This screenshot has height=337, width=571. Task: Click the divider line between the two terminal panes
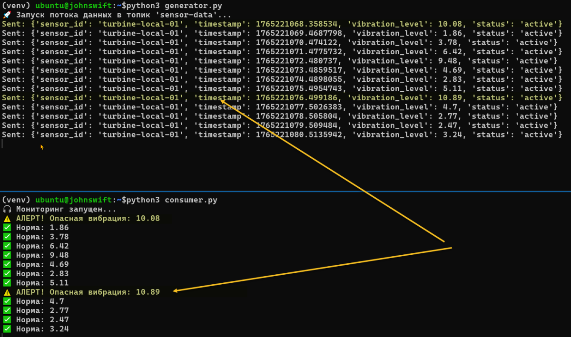point(285,192)
